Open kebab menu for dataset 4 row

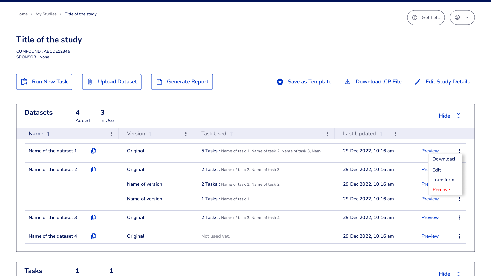(459, 236)
